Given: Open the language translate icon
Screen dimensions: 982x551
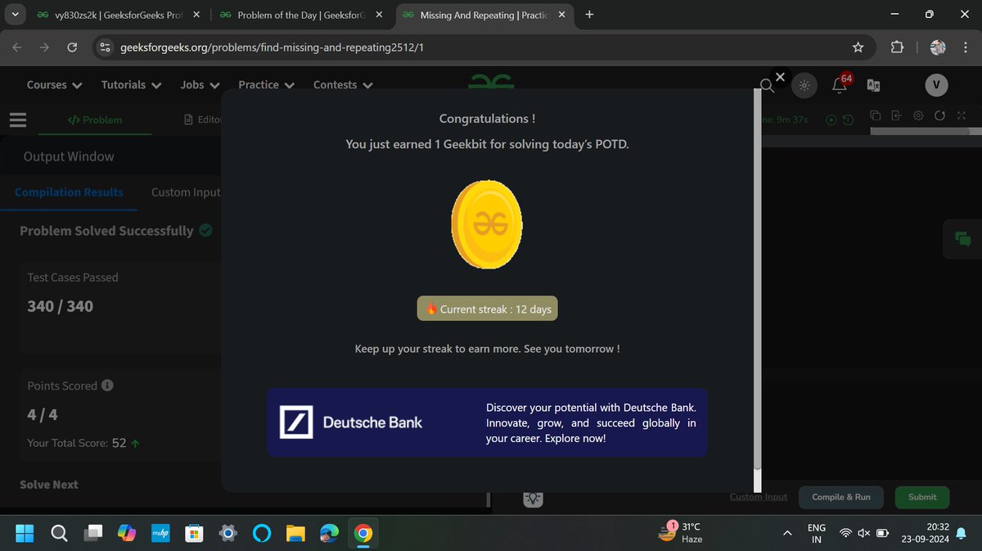Looking at the screenshot, I should coord(873,85).
